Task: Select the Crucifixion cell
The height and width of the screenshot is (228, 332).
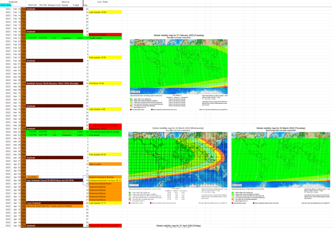Action: [x=33, y=177]
